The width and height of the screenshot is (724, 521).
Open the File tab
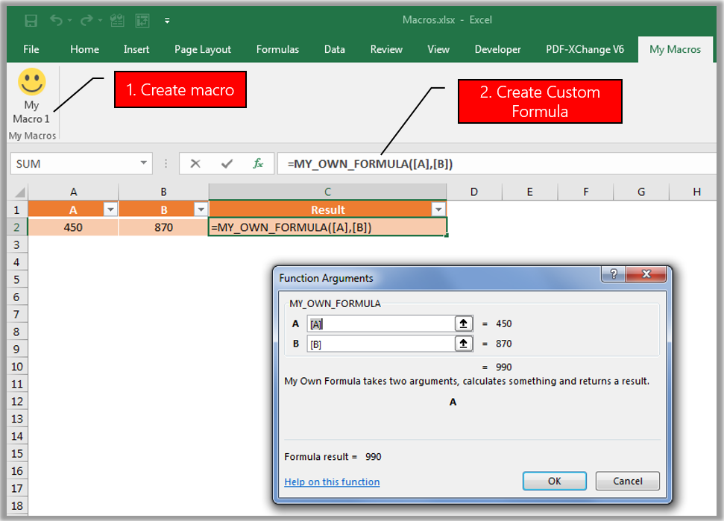31,49
